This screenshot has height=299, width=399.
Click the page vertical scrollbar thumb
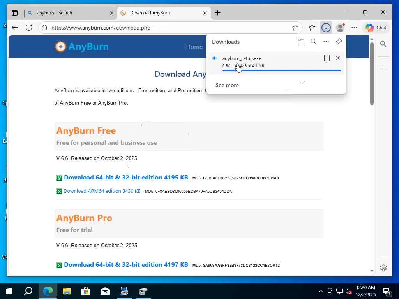(x=372, y=74)
